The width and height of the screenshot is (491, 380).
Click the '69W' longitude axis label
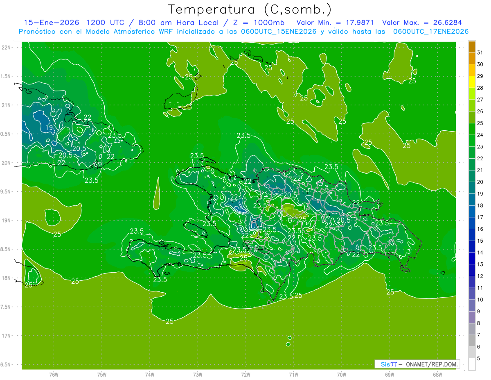point(389,374)
